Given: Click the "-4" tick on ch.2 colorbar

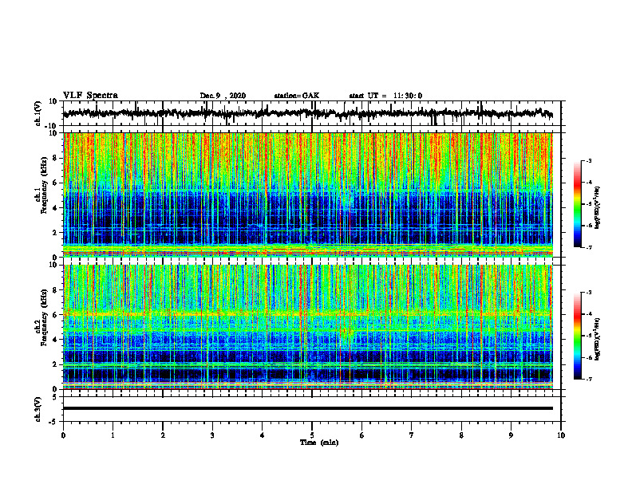Looking at the screenshot, I should (x=589, y=314).
